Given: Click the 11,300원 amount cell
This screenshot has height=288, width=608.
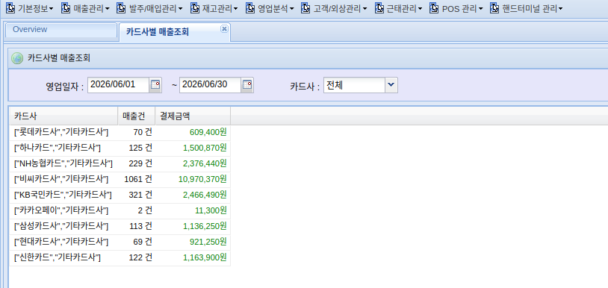Looking at the screenshot, I should [193, 211].
